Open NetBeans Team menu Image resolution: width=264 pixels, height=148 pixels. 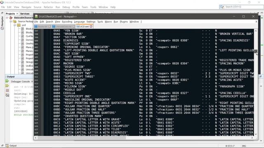pos(85,7)
